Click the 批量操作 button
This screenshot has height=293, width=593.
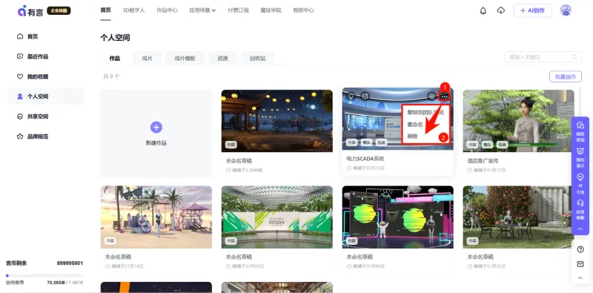click(x=566, y=76)
